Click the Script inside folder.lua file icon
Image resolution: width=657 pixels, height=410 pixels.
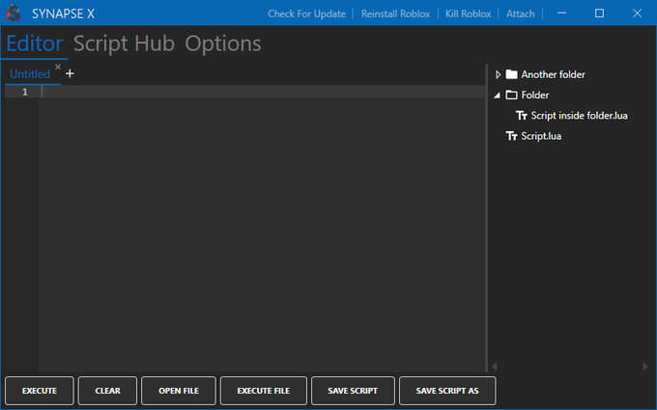point(522,116)
